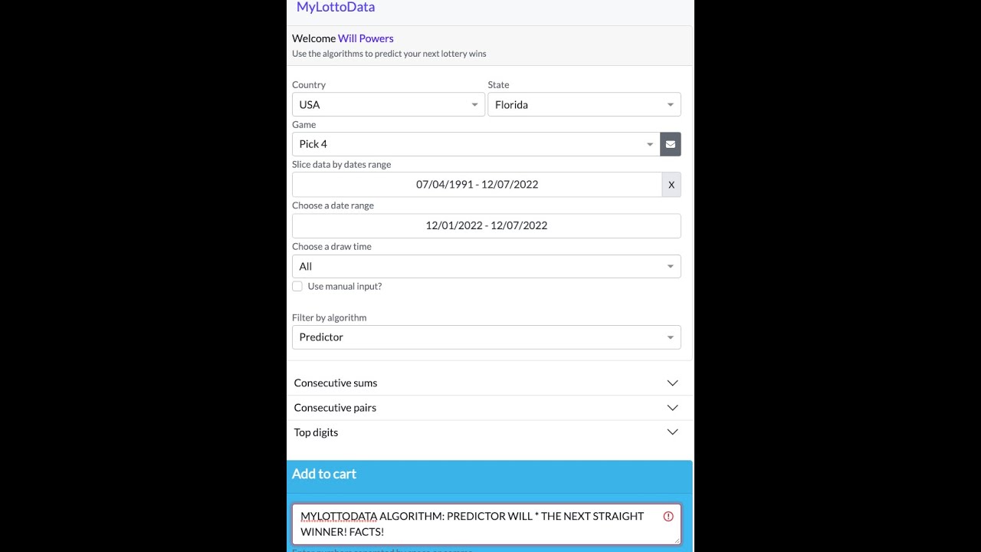Click inside the Add to cart text area
Screen dimensions: 981x552
(487, 524)
